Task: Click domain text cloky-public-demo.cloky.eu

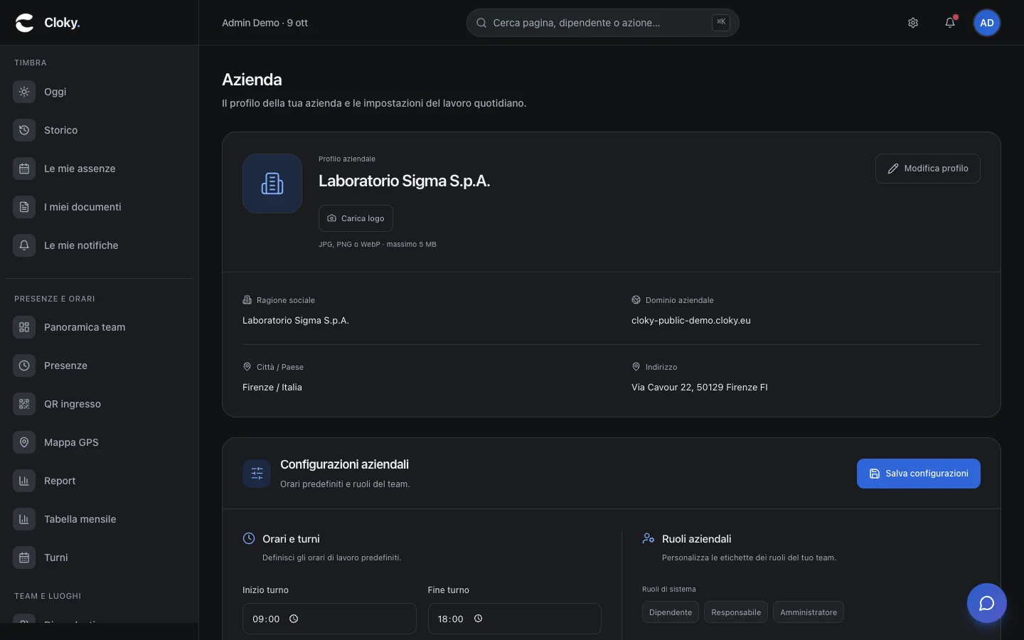Action: point(691,320)
